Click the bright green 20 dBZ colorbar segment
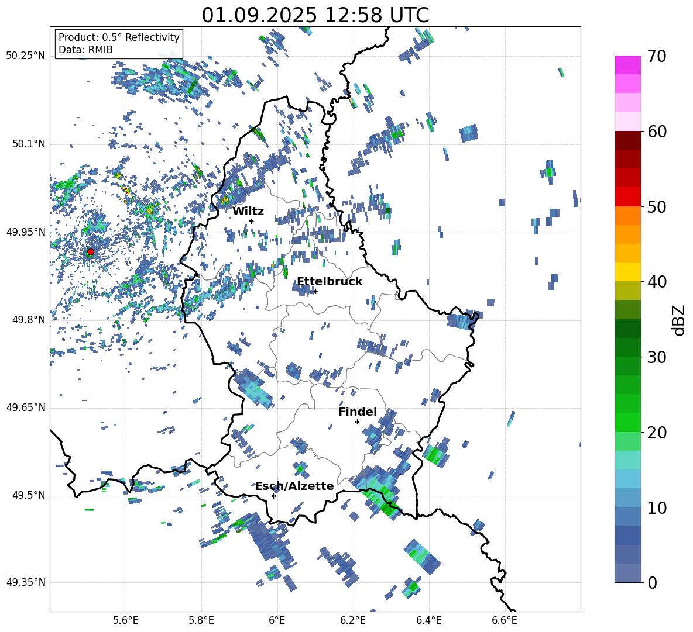This screenshot has width=693, height=632. 628,422
